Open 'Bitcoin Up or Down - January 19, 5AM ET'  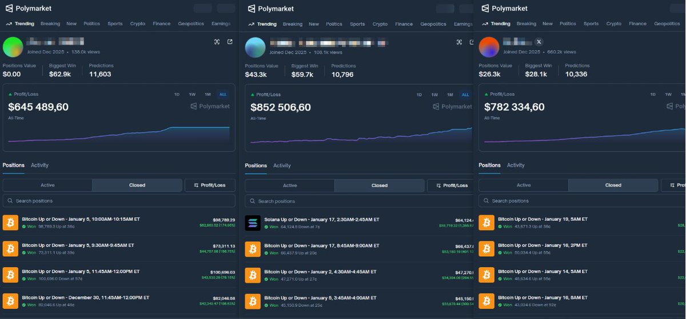click(x=543, y=219)
